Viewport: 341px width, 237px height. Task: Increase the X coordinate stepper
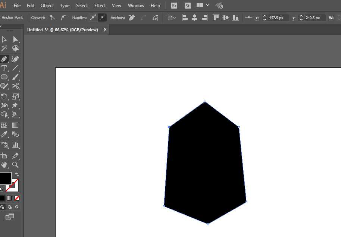click(x=265, y=16)
